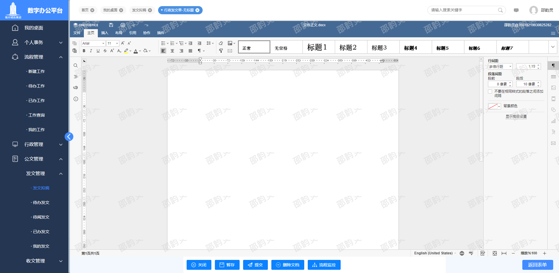Apply strikethrough formatting
559x273 pixels.
coord(105,51)
